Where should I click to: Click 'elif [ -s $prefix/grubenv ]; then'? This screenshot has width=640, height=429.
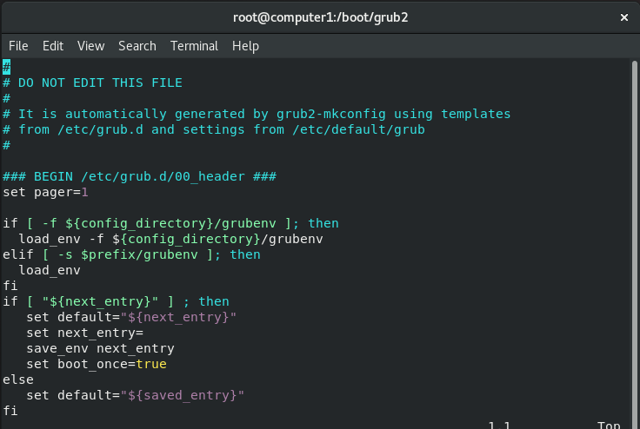coord(131,254)
